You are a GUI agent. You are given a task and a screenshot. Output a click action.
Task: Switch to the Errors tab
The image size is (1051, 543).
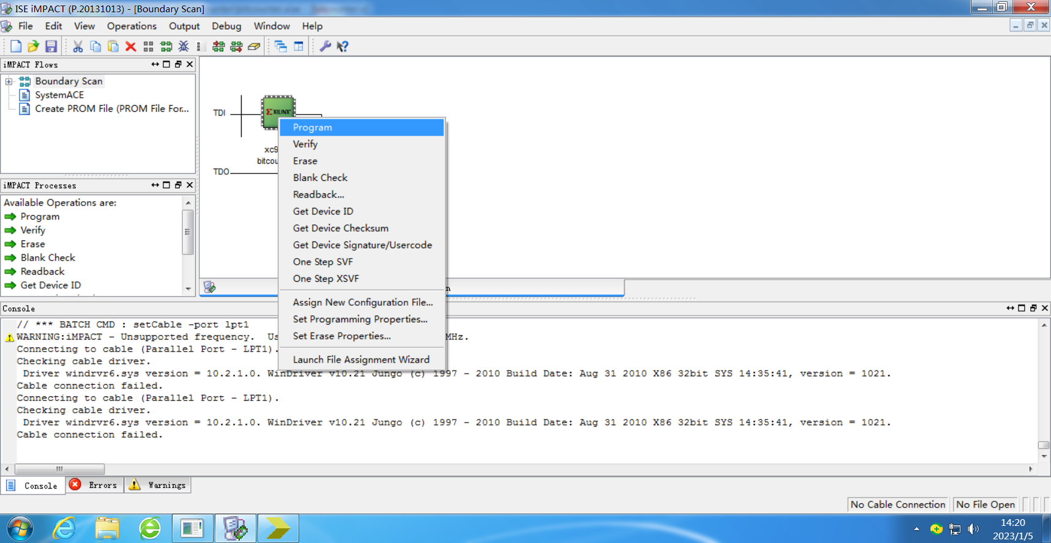95,485
